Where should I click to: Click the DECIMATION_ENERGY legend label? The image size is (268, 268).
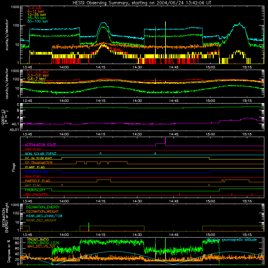(x=43, y=207)
